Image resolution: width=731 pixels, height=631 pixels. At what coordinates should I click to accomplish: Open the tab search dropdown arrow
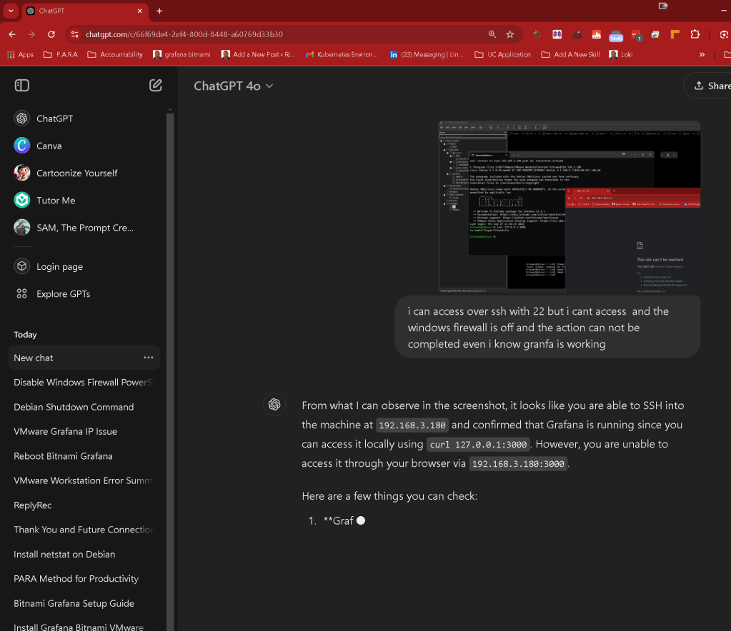pos(11,11)
